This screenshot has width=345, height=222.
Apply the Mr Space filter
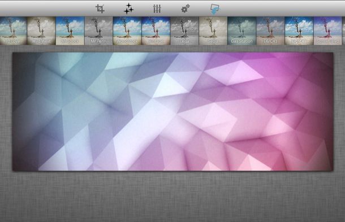pos(70,31)
